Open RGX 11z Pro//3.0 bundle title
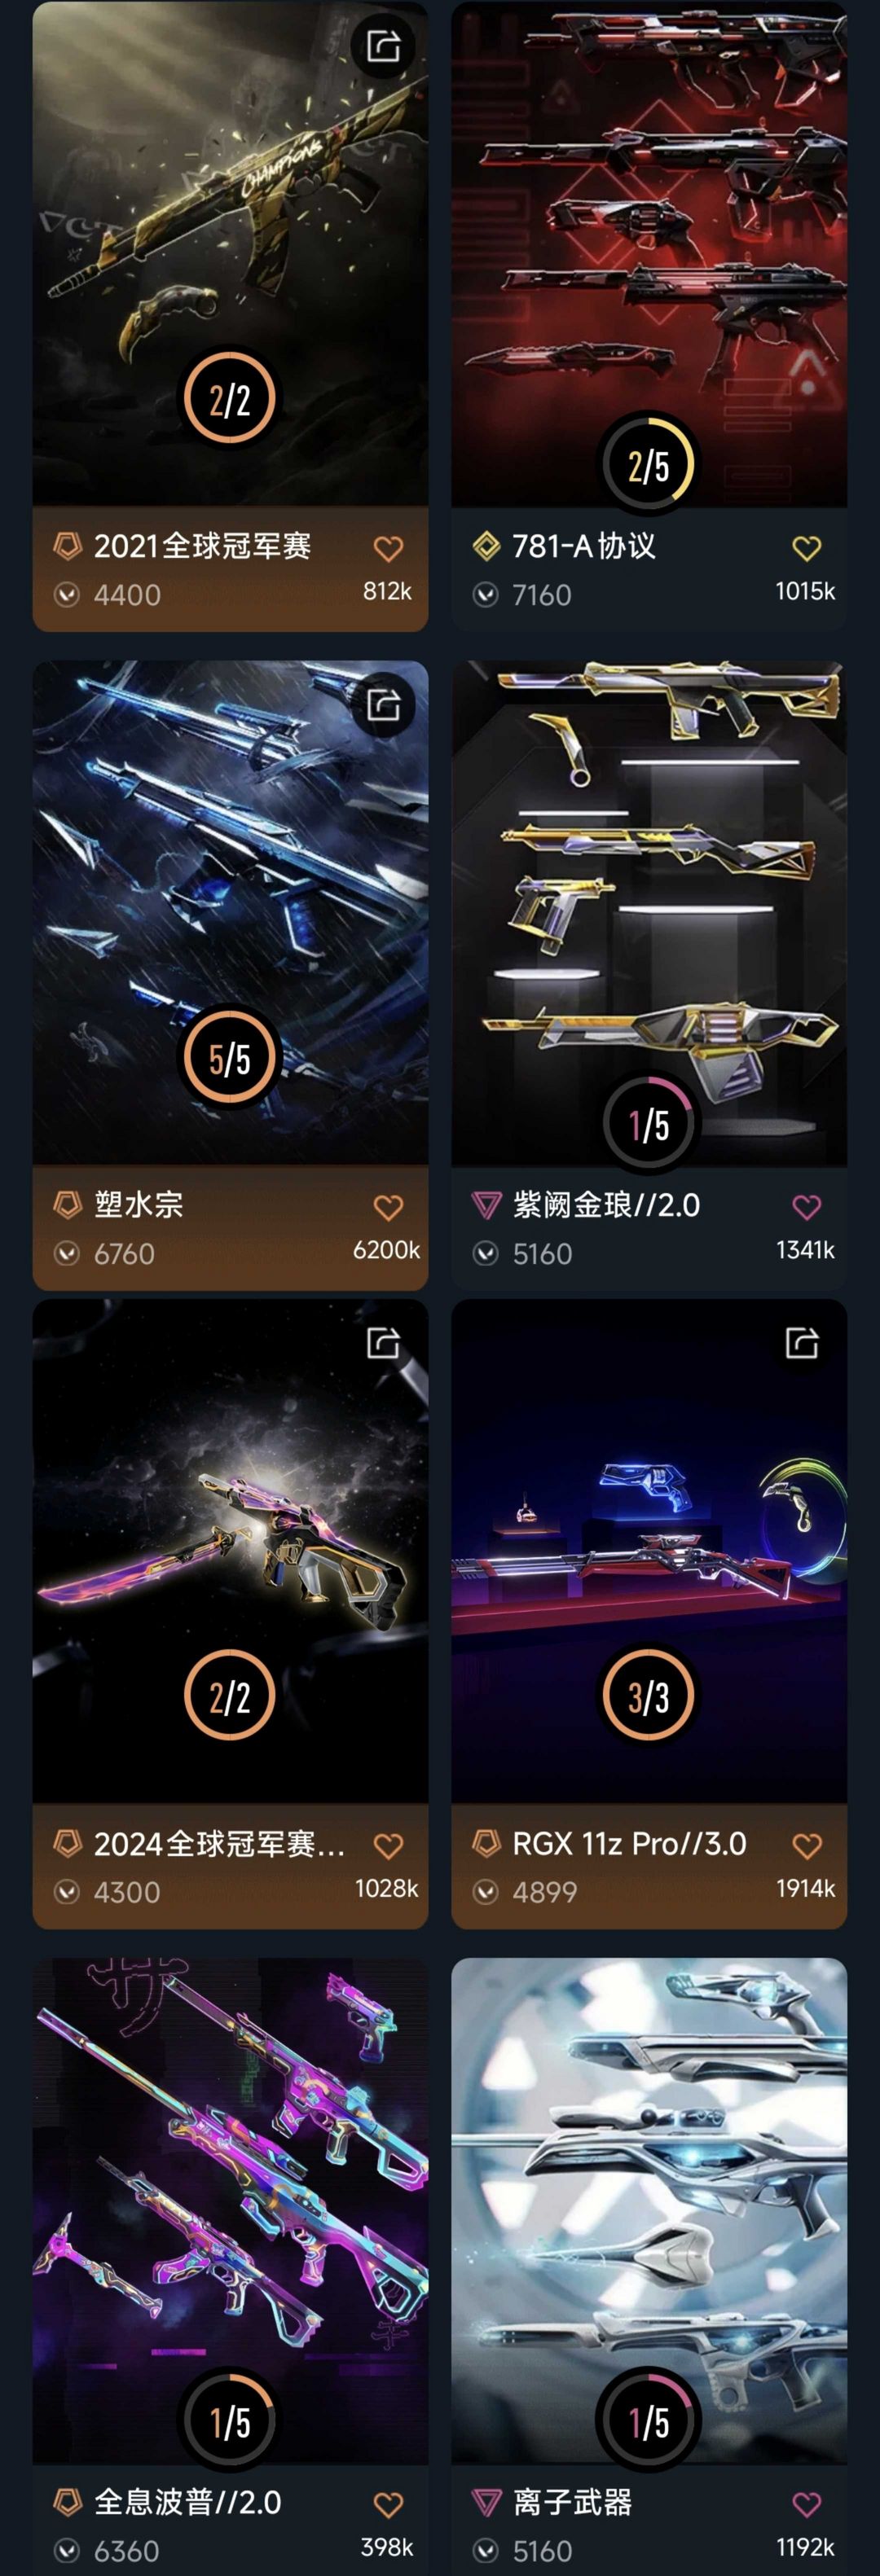 (629, 1843)
